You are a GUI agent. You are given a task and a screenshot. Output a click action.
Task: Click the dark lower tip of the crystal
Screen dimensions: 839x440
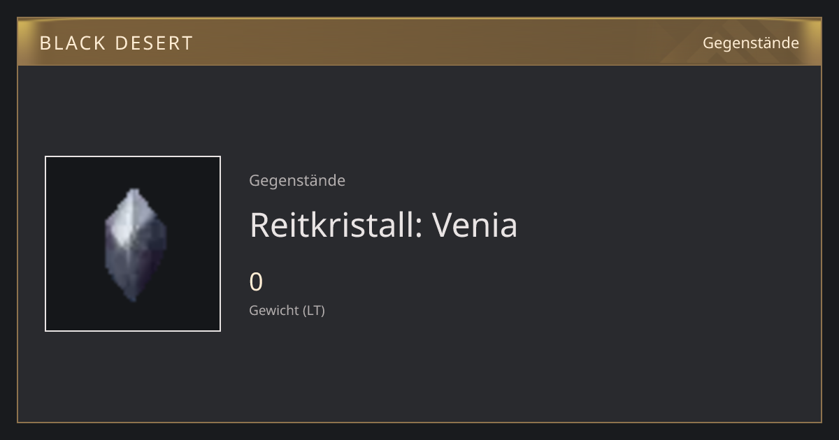(133, 290)
